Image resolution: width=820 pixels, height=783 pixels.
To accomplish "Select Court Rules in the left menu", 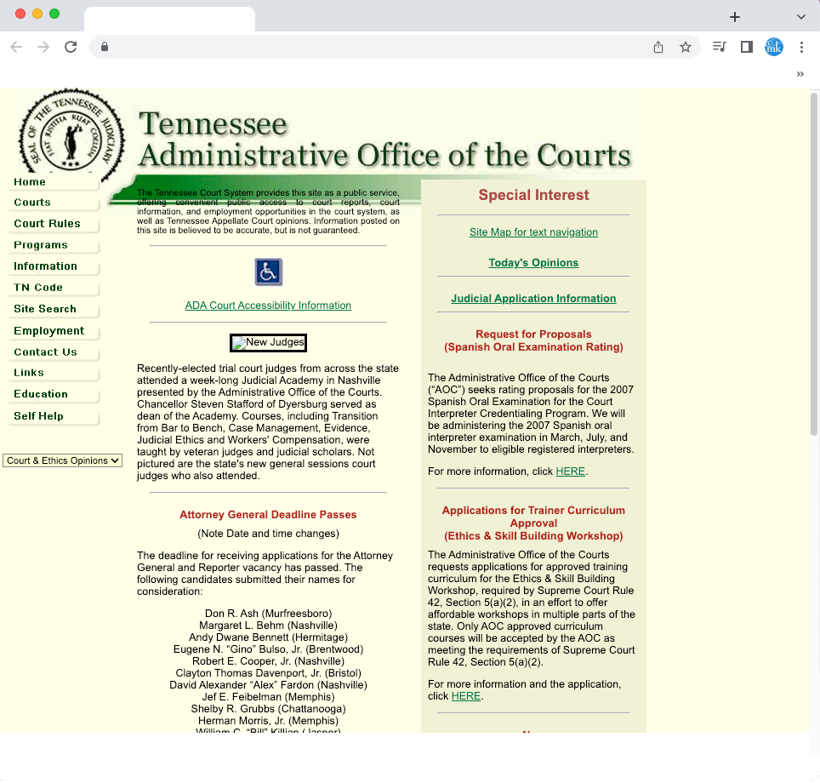I will tap(48, 224).
